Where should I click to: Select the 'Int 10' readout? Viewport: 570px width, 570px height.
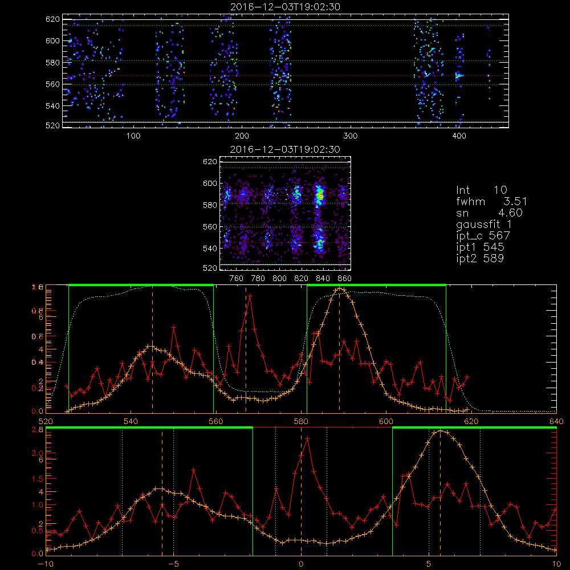[481, 190]
